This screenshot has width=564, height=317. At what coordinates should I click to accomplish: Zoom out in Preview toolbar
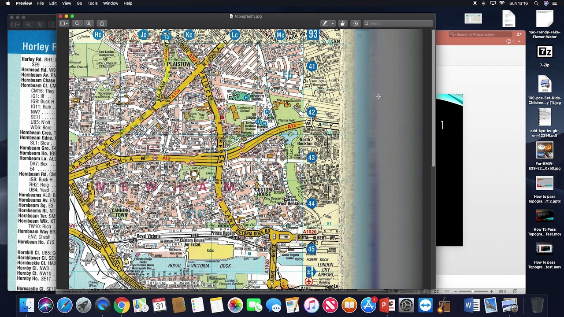pos(77,23)
